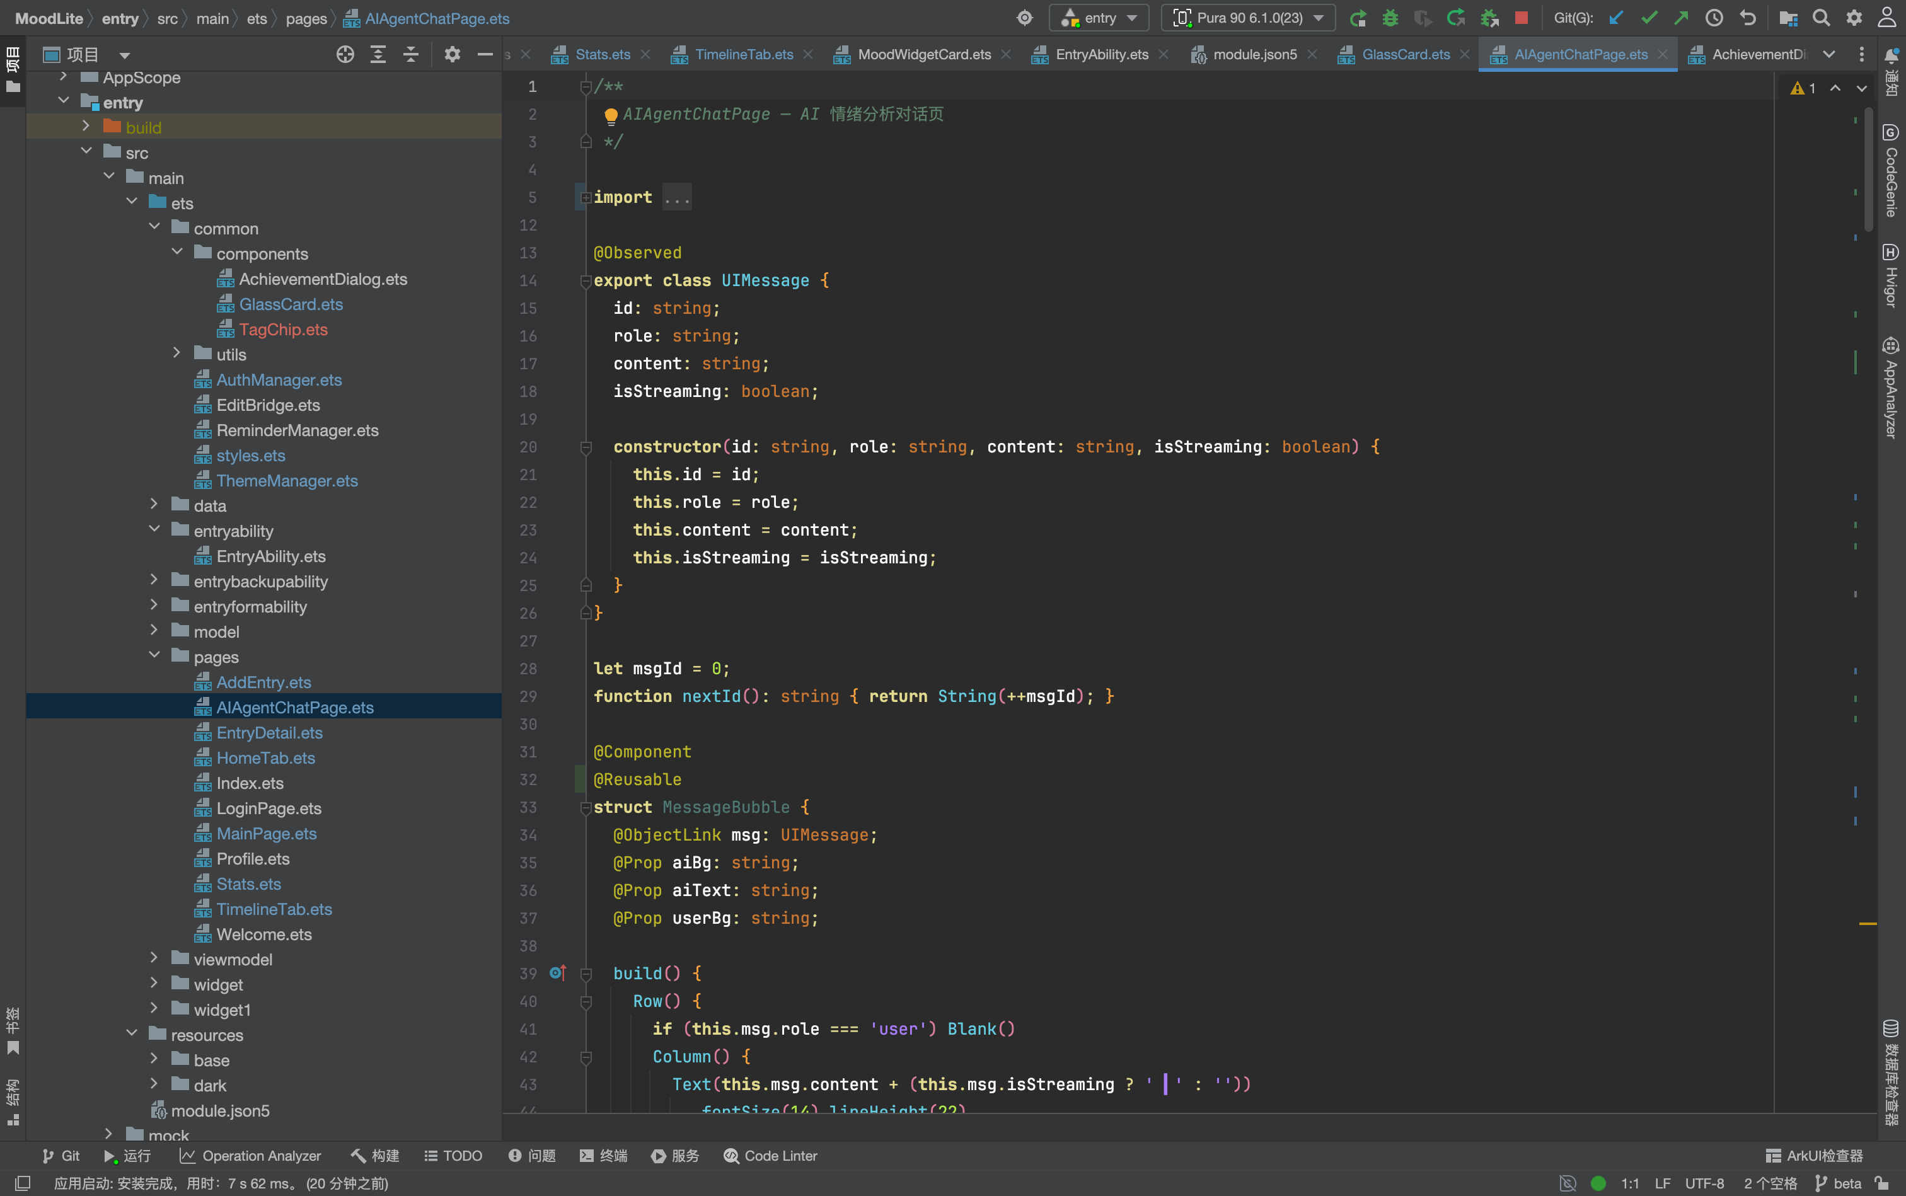Click the Git commit checkmark icon
The height and width of the screenshot is (1196, 1906).
click(x=1649, y=18)
